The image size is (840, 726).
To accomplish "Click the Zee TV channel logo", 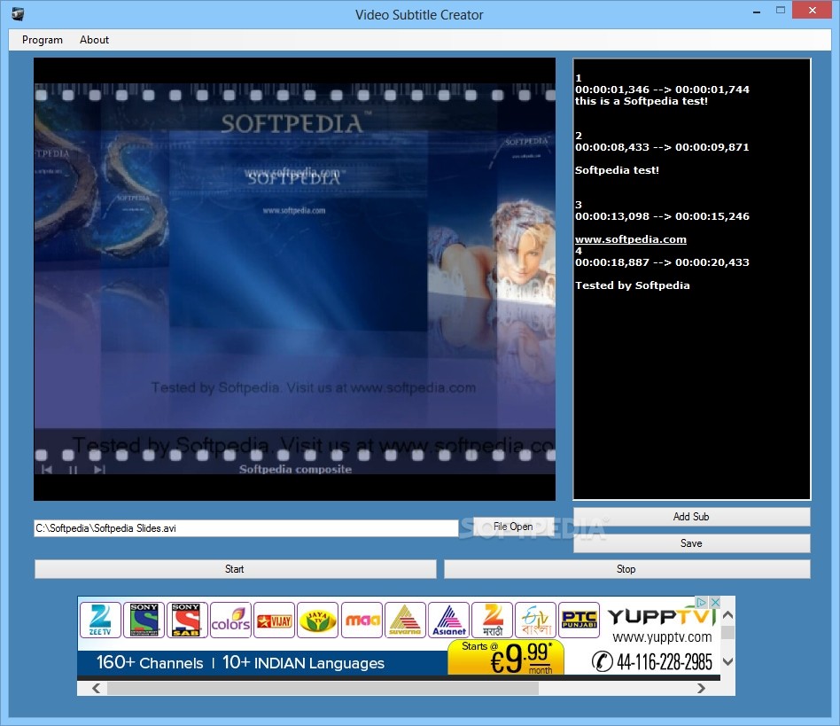I will [x=100, y=620].
